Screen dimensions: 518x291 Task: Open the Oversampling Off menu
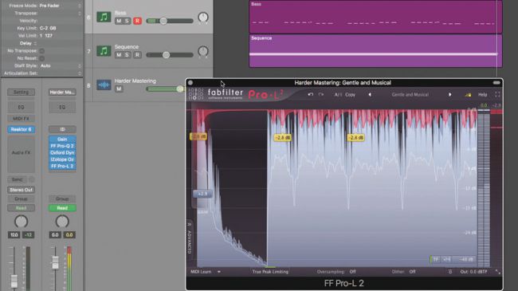[352, 272]
